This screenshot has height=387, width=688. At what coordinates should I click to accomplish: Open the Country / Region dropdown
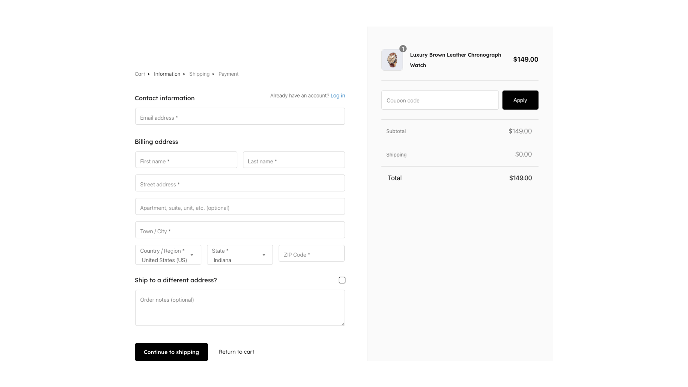(x=168, y=255)
